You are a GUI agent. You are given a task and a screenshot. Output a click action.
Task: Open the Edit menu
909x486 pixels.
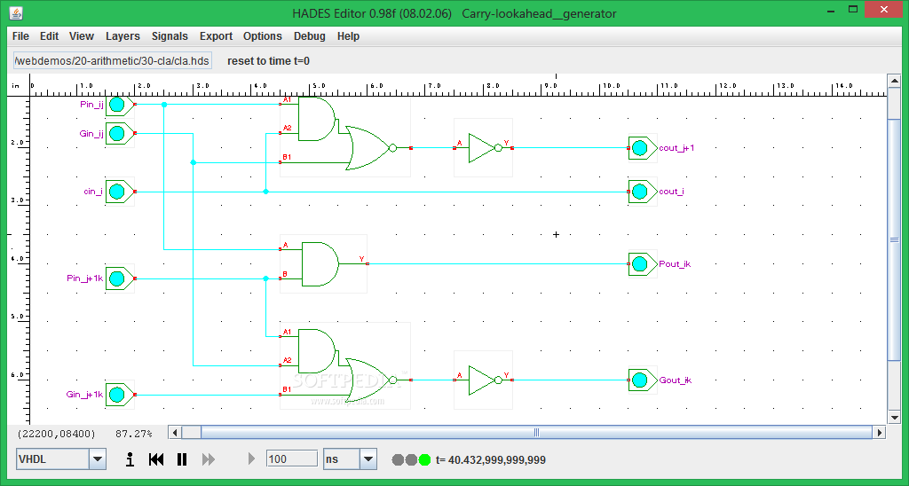point(50,35)
